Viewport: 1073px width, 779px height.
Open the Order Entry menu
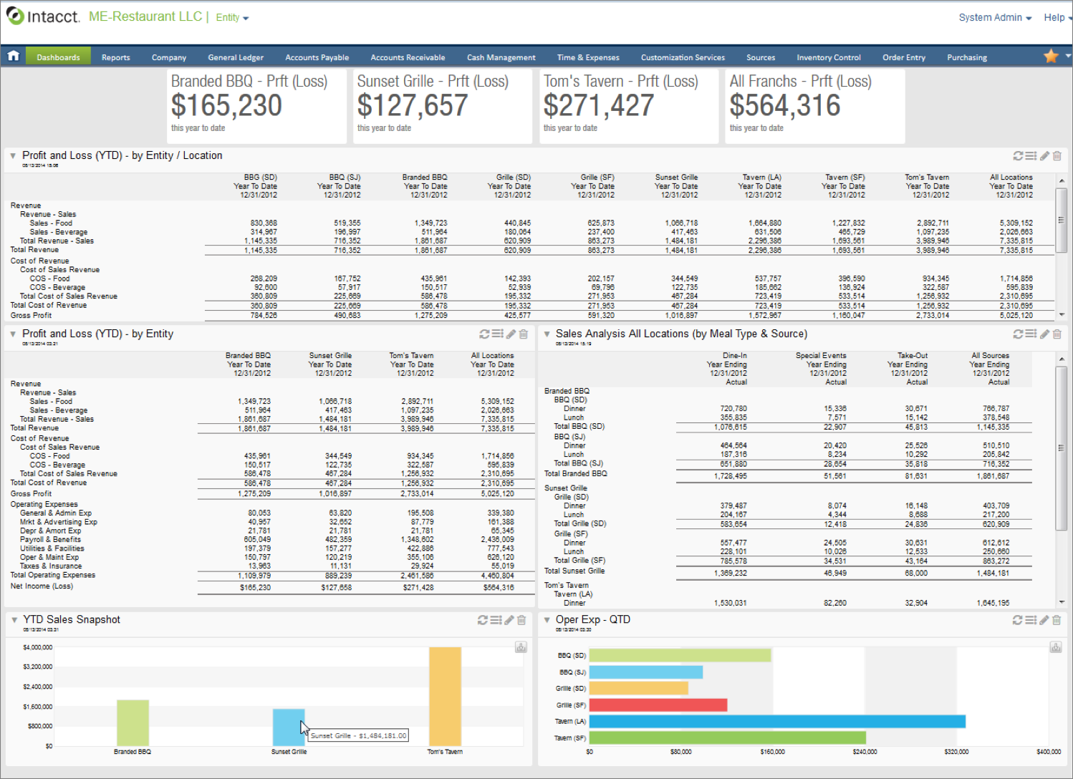pyautogui.click(x=904, y=57)
